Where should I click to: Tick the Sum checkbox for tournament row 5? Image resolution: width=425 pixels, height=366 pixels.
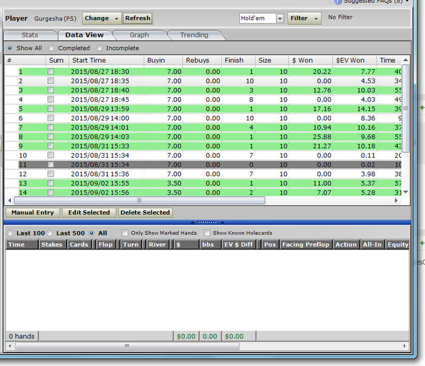(x=50, y=109)
